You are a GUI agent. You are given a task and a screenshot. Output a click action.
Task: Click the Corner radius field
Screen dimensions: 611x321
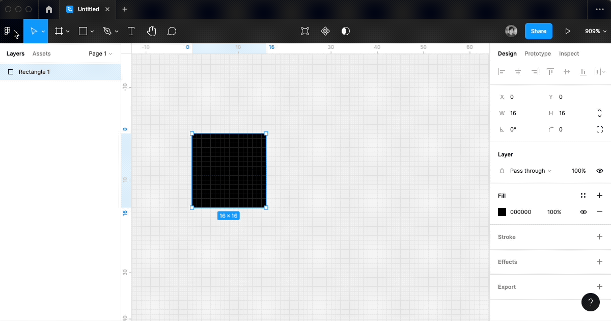(x=568, y=129)
